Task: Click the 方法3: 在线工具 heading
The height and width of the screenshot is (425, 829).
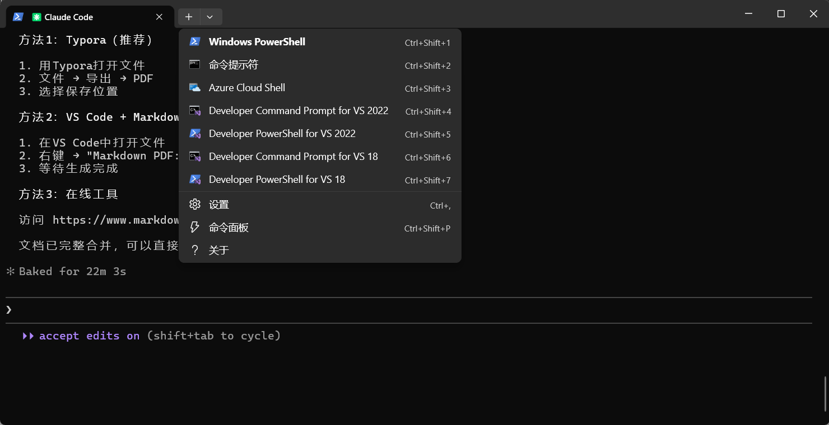Action: [68, 195]
